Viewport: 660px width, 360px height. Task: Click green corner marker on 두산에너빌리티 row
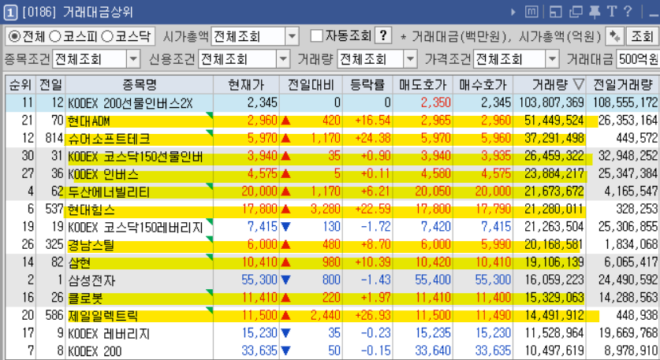point(209,186)
